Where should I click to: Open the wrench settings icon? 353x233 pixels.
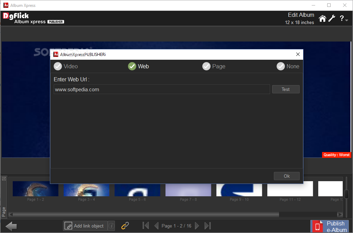click(x=332, y=19)
